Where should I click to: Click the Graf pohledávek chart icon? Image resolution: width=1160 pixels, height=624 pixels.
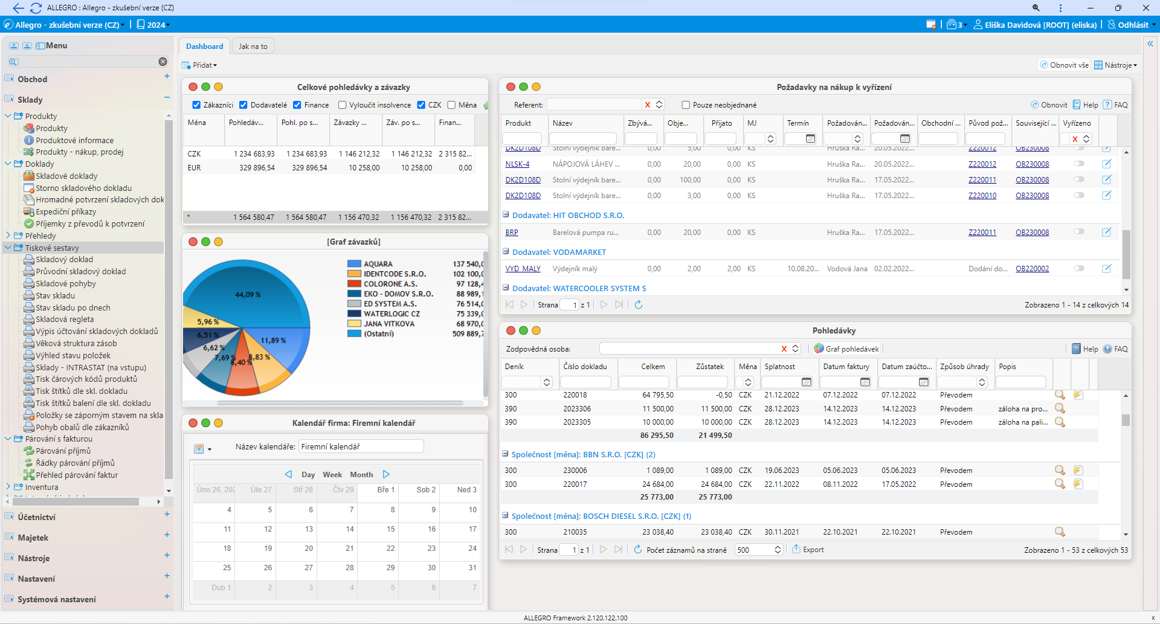point(819,349)
